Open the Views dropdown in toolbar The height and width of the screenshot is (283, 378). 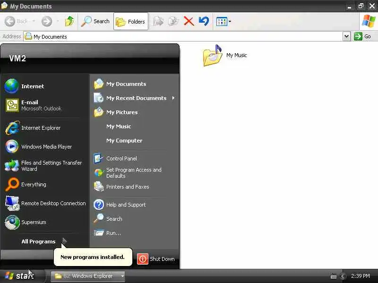click(x=223, y=21)
